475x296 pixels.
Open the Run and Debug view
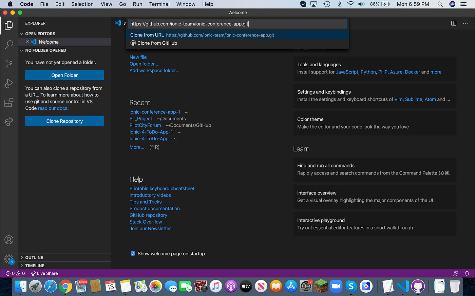coord(9,83)
